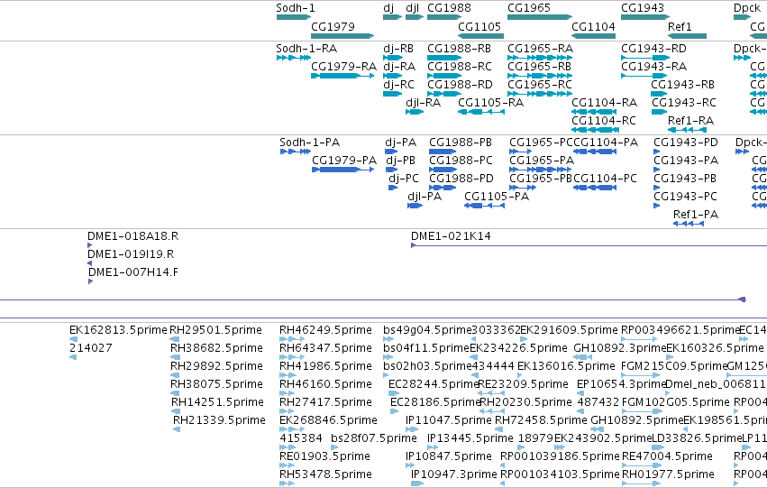Select the gene-level 'CG1943' label

(643, 8)
